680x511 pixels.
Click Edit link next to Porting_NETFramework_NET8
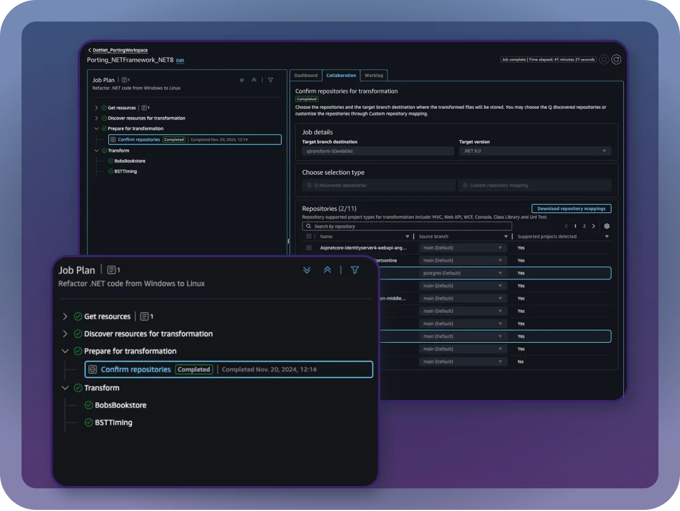point(180,61)
